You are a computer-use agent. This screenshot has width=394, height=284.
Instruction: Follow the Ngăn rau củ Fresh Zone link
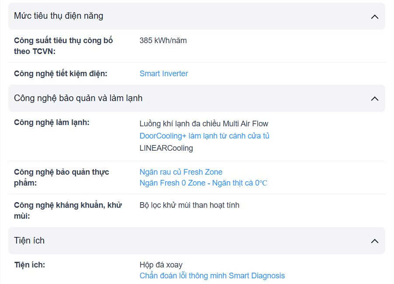tap(181, 172)
